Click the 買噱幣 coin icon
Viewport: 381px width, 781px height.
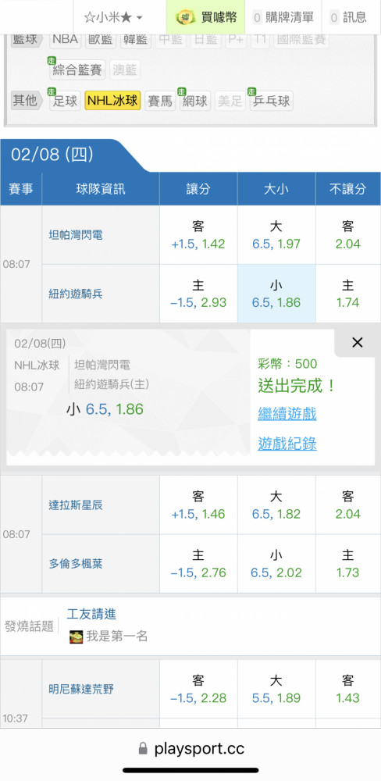185,17
